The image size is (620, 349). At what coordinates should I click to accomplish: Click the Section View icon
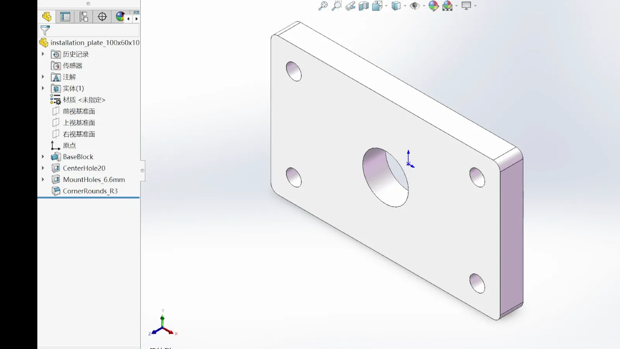point(363,6)
